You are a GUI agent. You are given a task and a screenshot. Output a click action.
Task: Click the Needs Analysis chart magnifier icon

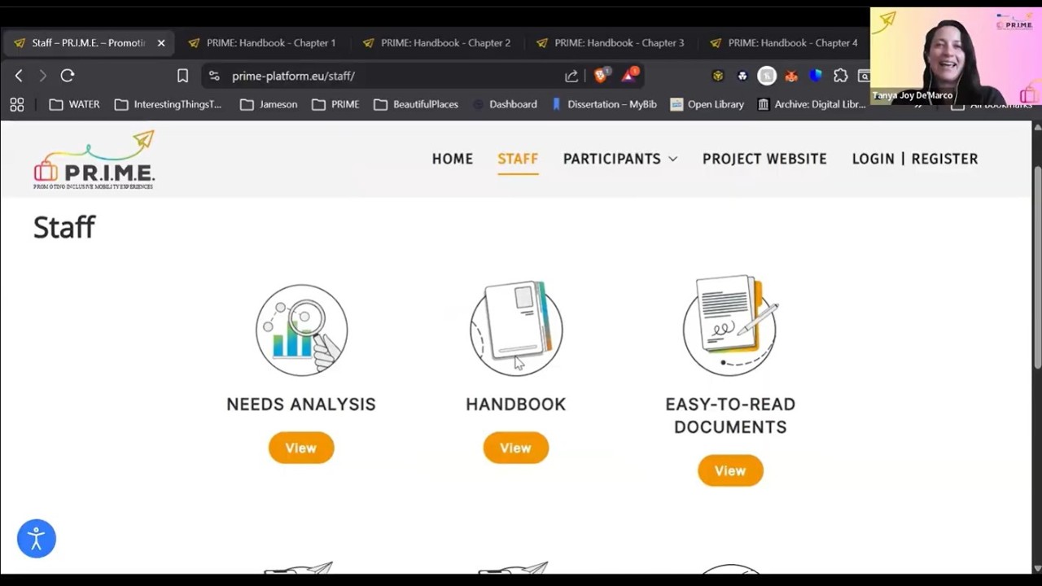coord(301,330)
